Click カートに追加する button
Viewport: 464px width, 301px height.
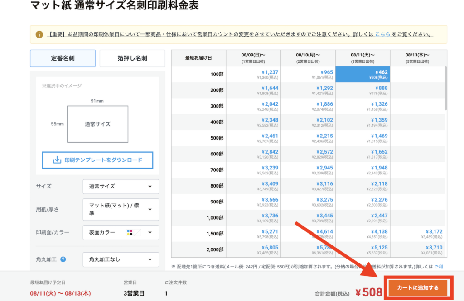[x=418, y=288]
